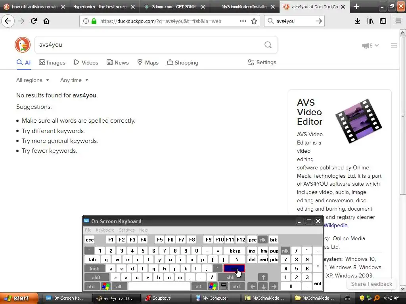Screen dimensions: 406x304
Task: Click the esc key on On-Screen Keyboard
Action: click(x=90, y=239)
